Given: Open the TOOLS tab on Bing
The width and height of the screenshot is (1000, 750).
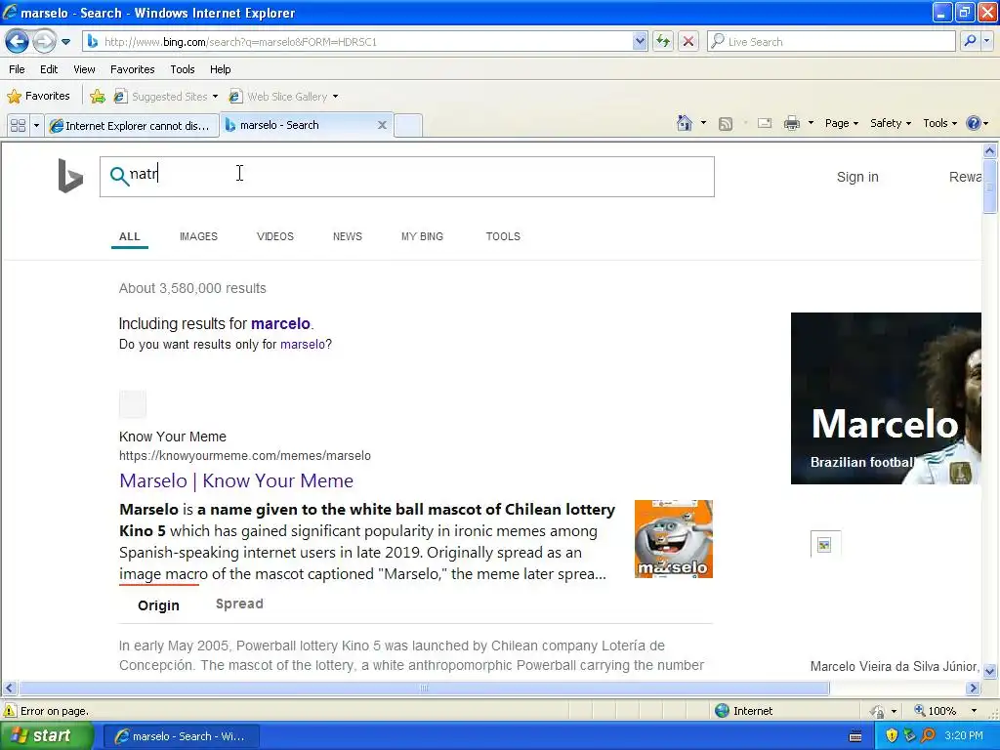Looking at the screenshot, I should [x=503, y=236].
